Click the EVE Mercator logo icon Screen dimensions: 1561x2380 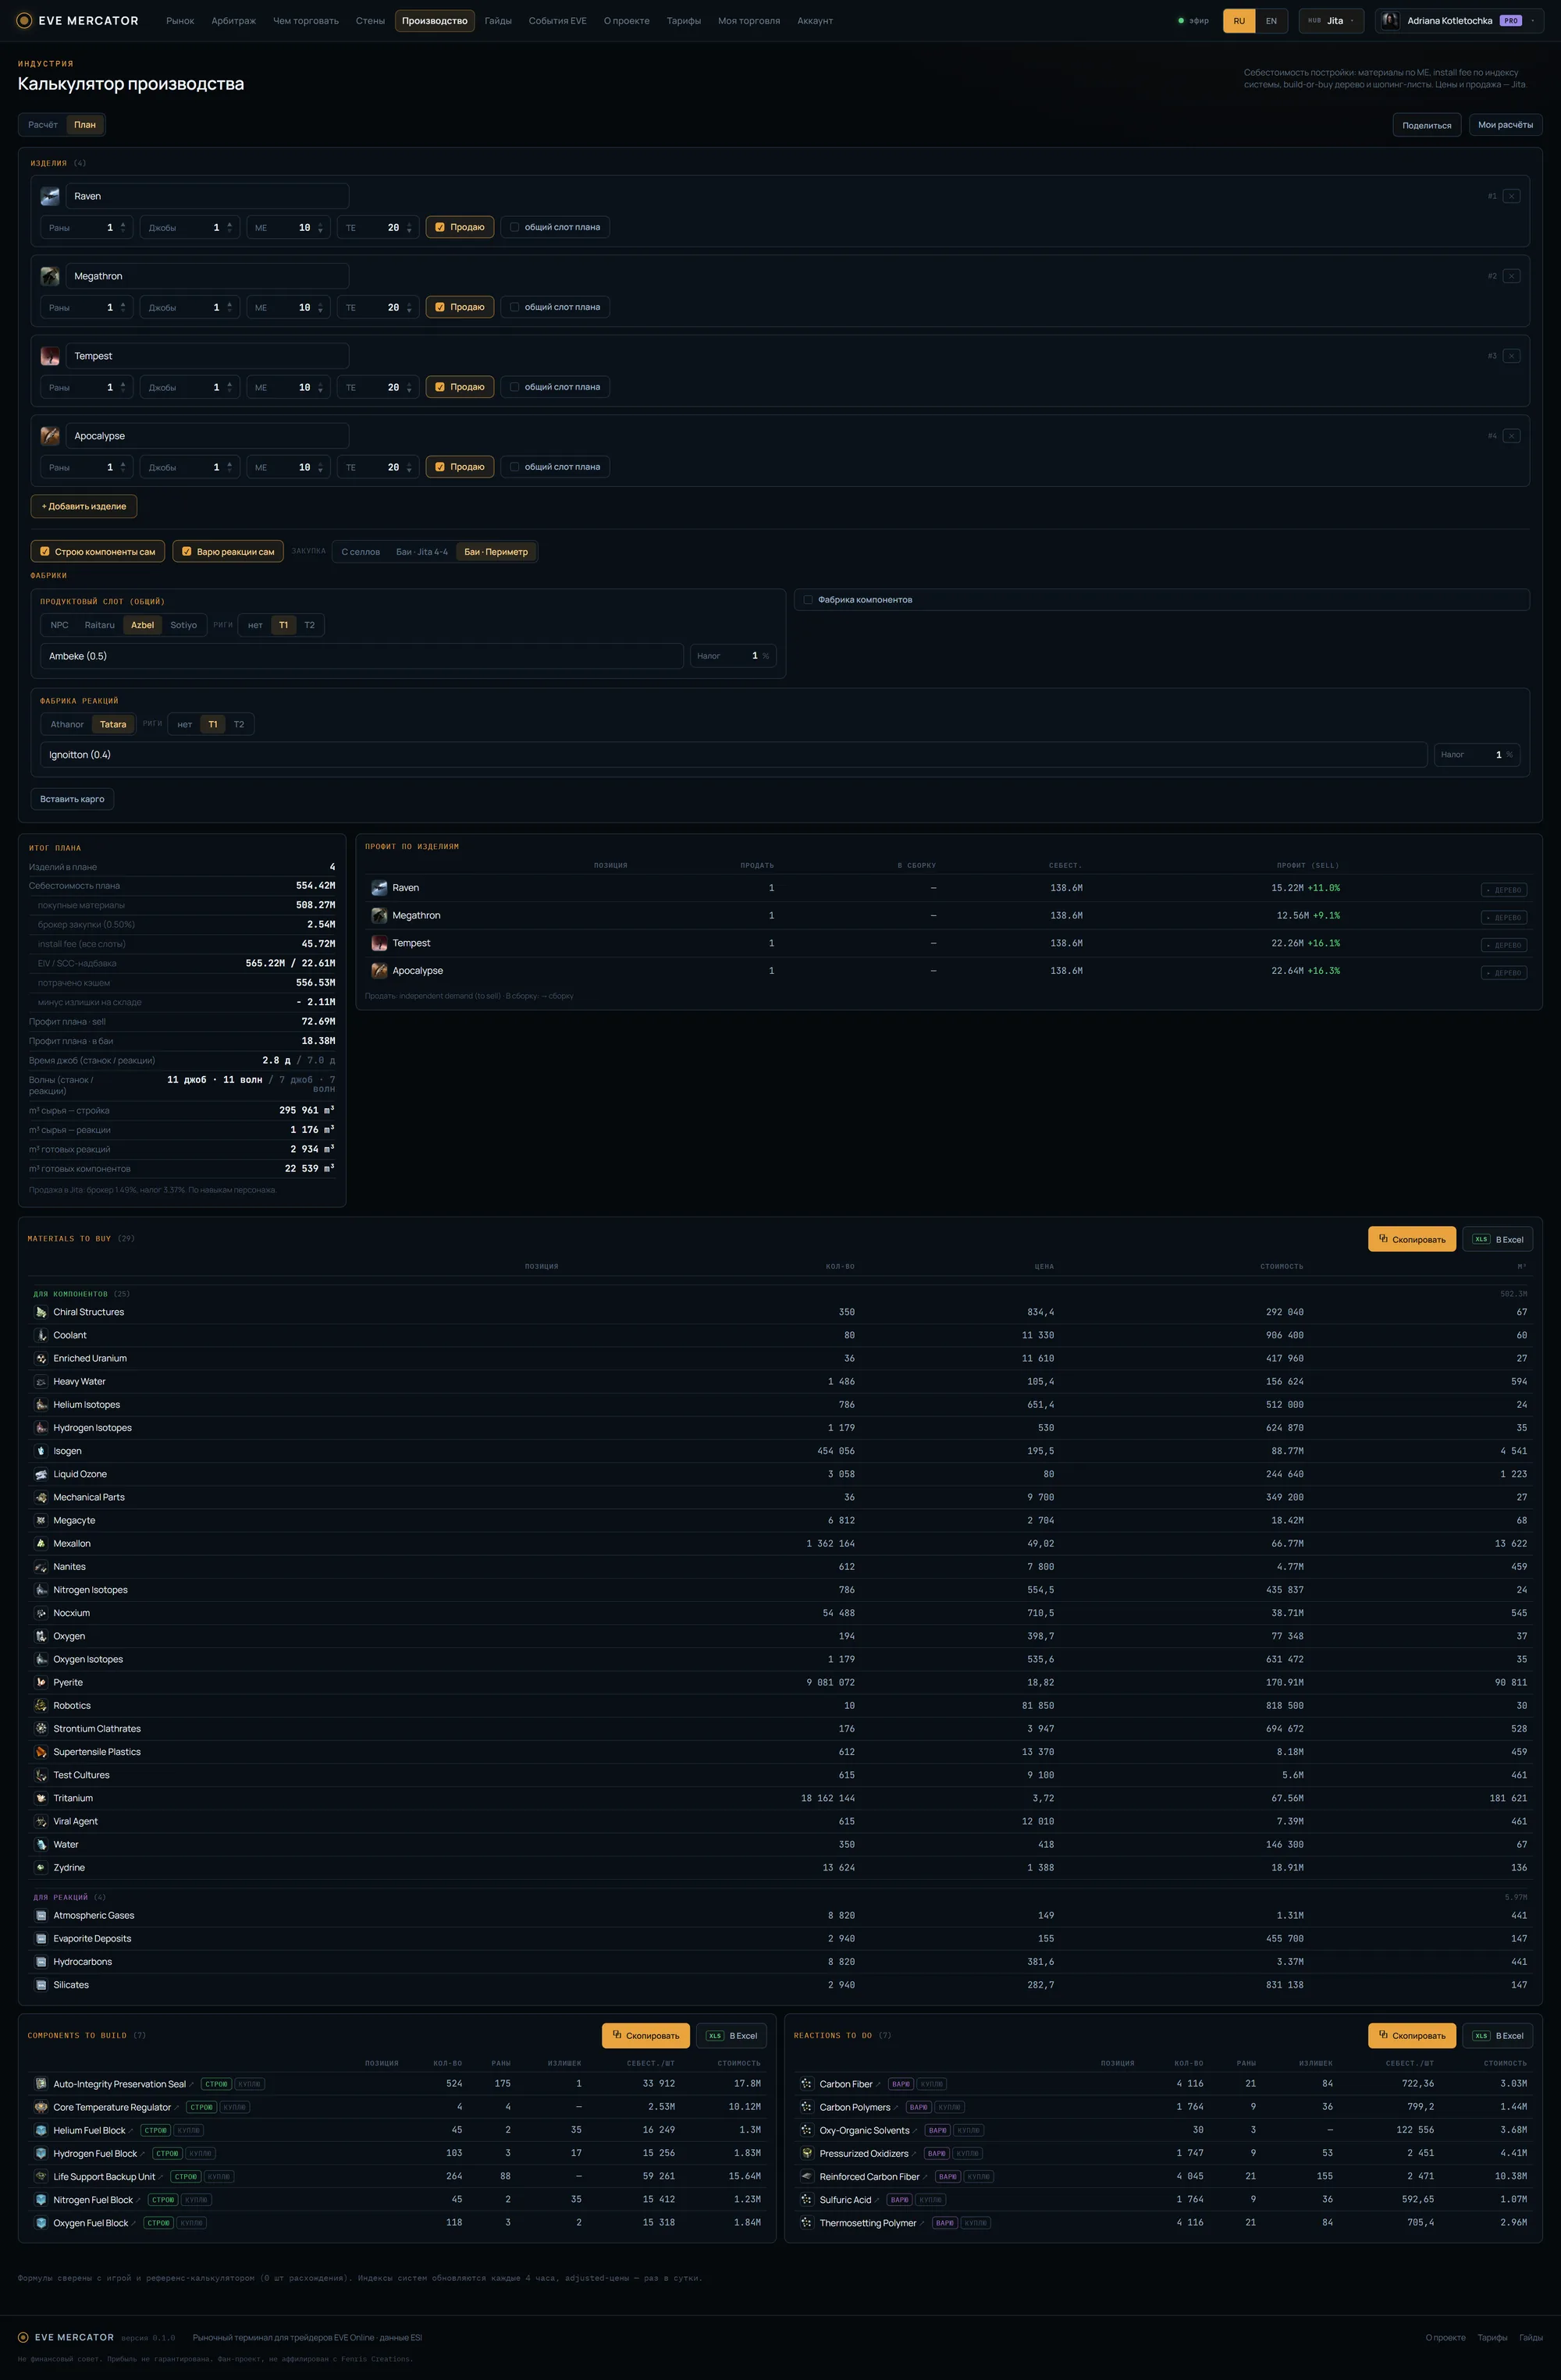click(x=24, y=21)
